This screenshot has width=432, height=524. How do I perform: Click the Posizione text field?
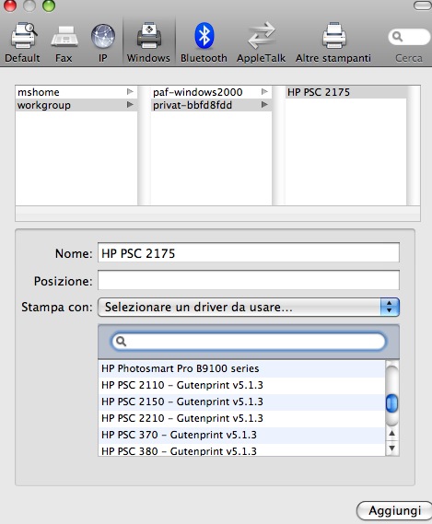pos(249,280)
